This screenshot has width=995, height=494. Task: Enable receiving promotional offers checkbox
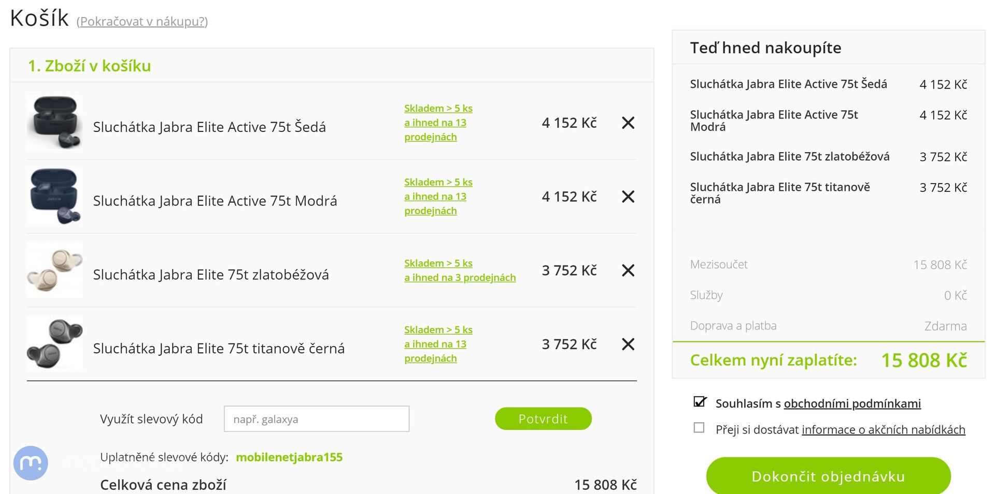pyautogui.click(x=699, y=428)
